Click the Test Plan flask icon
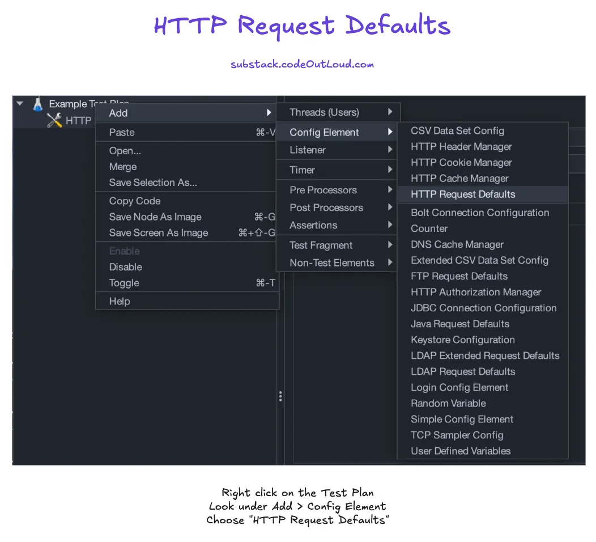 [37, 104]
